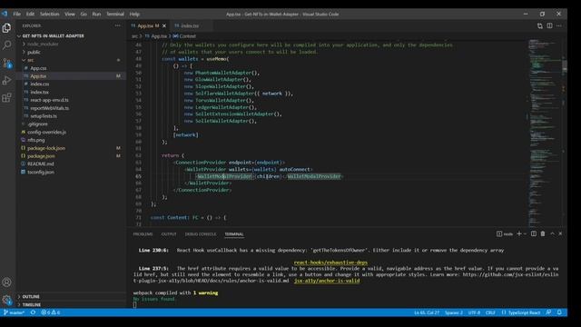The width and height of the screenshot is (581, 327).
Task: Open the Extensions view
Action: click(x=6, y=98)
